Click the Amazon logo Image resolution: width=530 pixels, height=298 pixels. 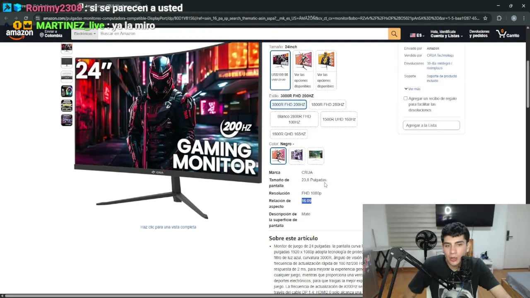19,34
